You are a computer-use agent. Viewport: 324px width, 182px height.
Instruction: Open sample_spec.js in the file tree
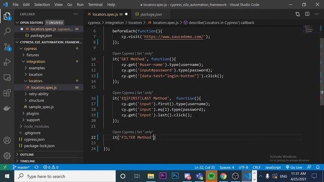[x=49, y=107]
